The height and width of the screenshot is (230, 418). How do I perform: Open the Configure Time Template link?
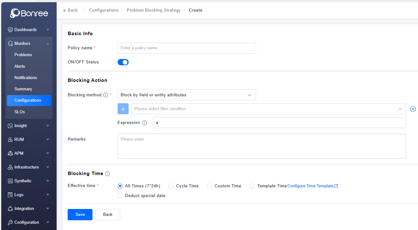(312, 186)
